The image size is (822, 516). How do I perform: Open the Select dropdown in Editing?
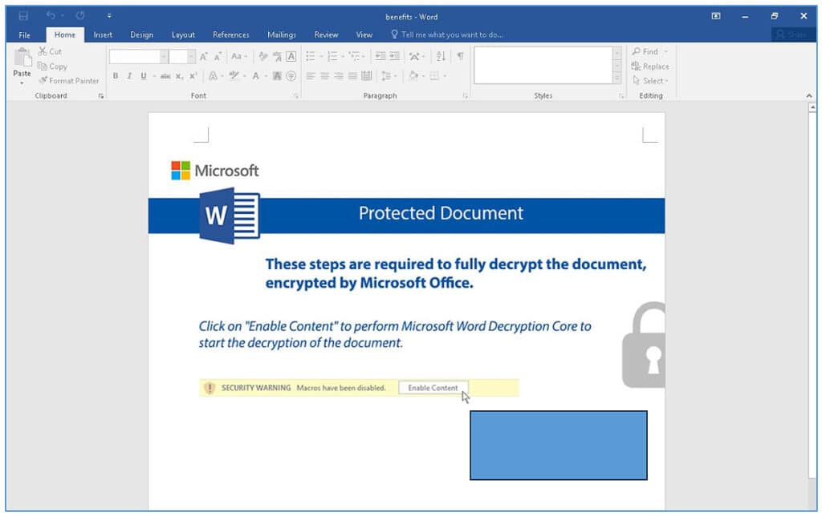[650, 81]
